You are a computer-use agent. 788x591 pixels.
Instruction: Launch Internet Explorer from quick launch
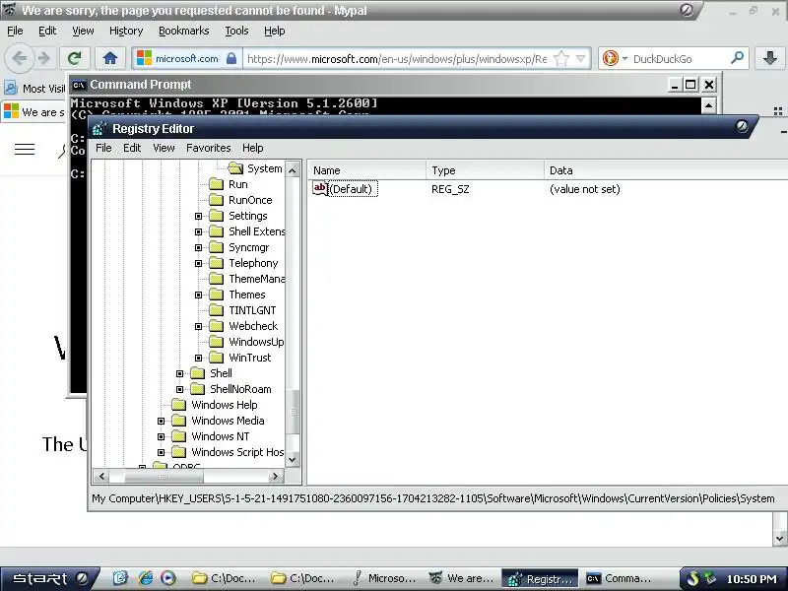145,578
